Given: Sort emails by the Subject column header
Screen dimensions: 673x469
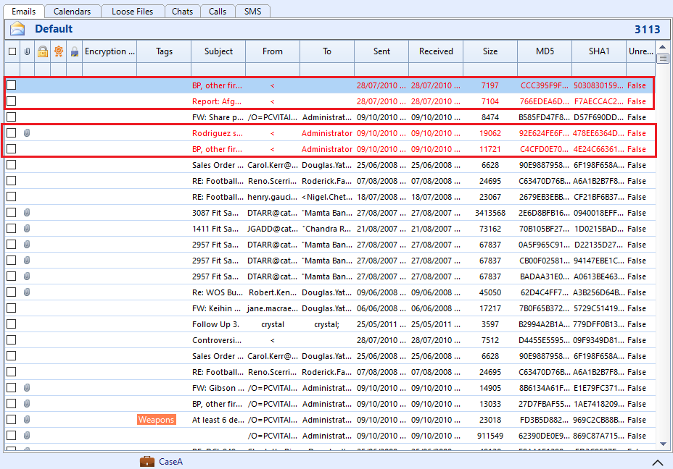Looking at the screenshot, I should coord(218,51).
